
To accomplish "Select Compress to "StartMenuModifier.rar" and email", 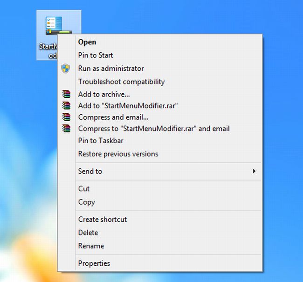I will point(160,129).
